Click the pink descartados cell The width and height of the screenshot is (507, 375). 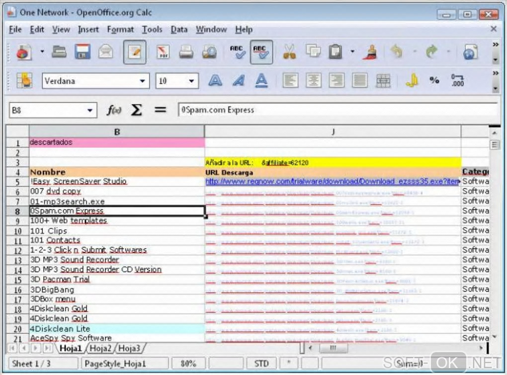(117, 143)
